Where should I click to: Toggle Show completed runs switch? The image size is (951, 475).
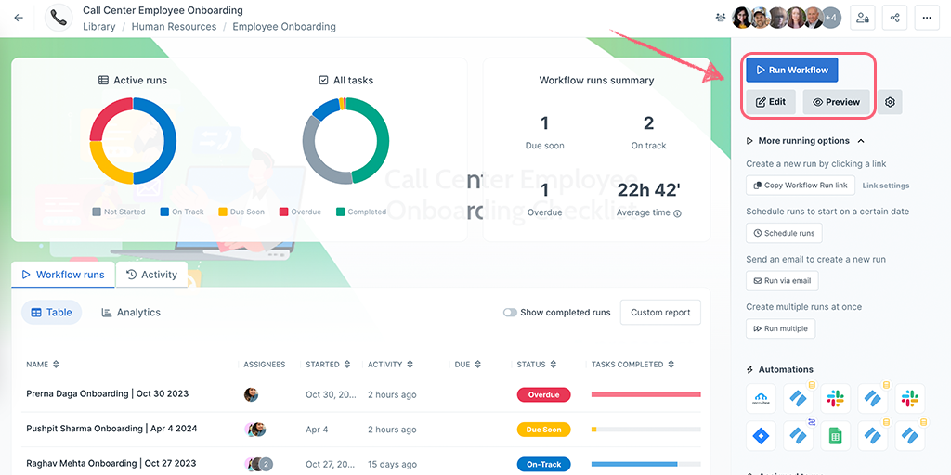[510, 313]
